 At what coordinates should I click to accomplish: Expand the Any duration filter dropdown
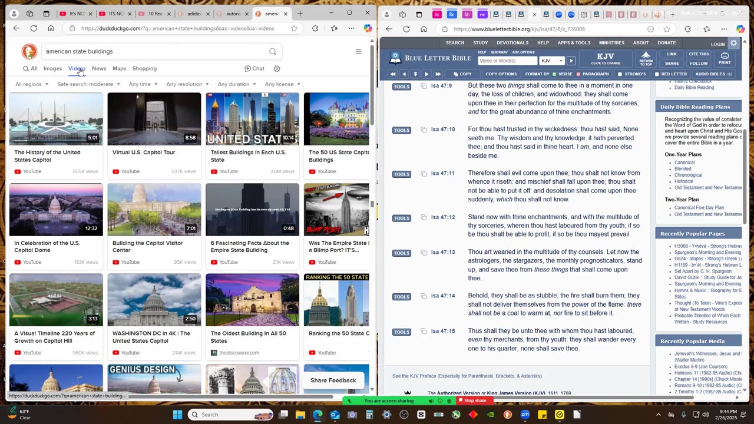coord(237,84)
